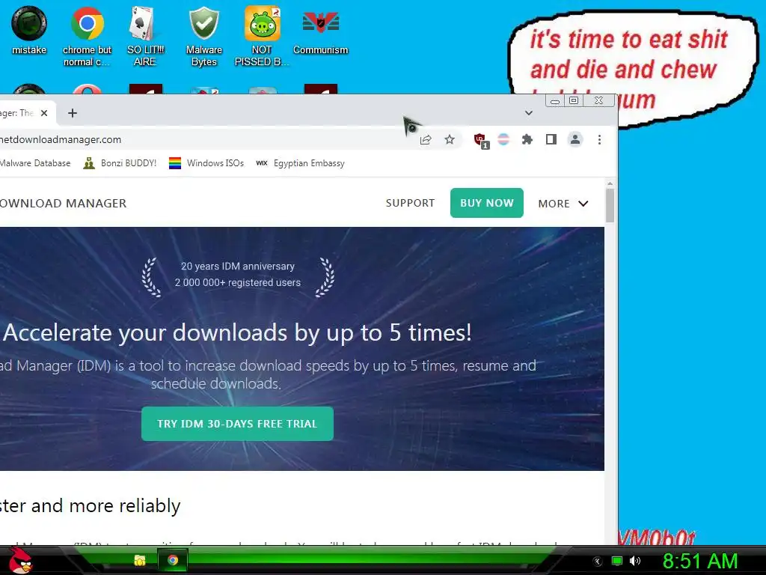Click the network monitor tray icon
The width and height of the screenshot is (766, 575).
(x=617, y=561)
